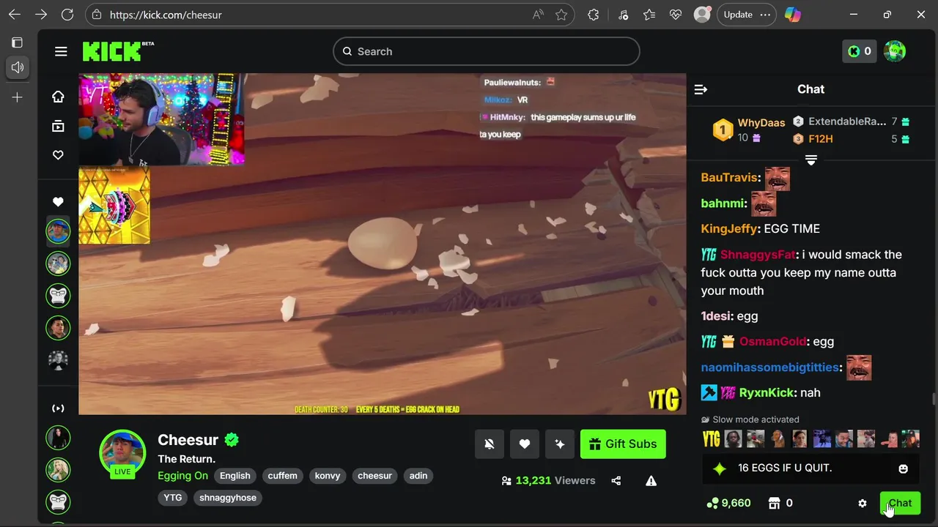Click the address bar URL
Image resolution: width=938 pixels, height=527 pixels.
point(166,15)
